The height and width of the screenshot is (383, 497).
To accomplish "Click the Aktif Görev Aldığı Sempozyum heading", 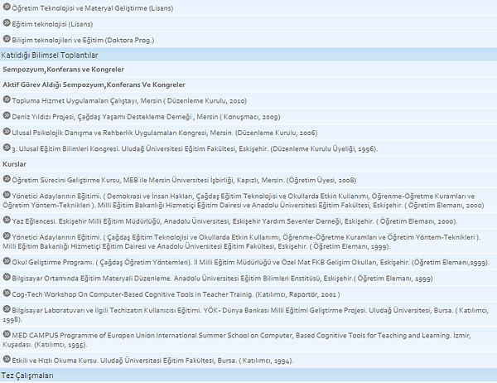I will pos(94,85).
